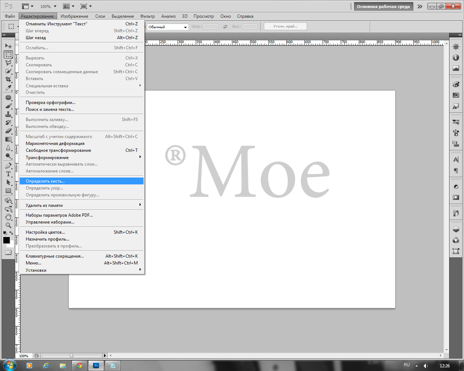Activate the Pen tool

click(8, 166)
